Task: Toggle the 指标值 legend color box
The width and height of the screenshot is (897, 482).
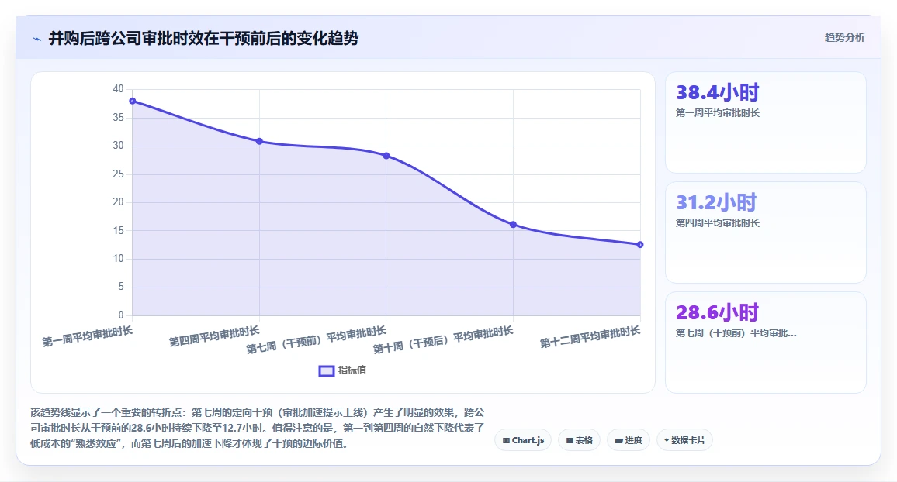Action: click(x=326, y=370)
